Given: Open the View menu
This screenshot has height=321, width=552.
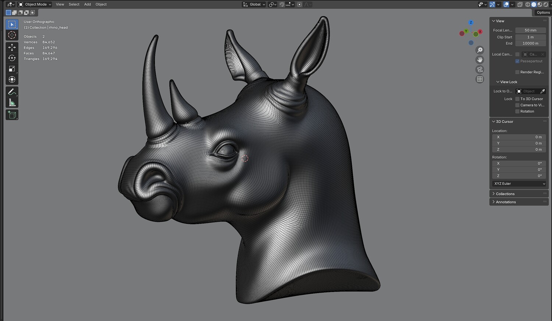Looking at the screenshot, I should click(60, 4).
